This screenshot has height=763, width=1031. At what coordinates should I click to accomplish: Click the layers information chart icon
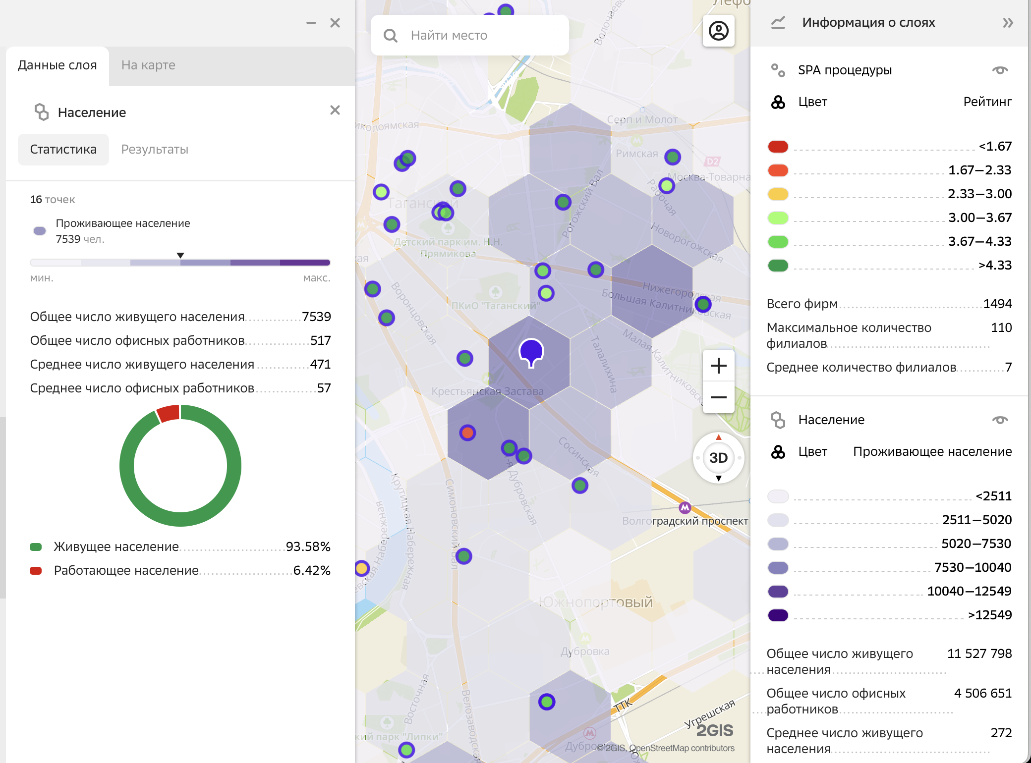[778, 23]
